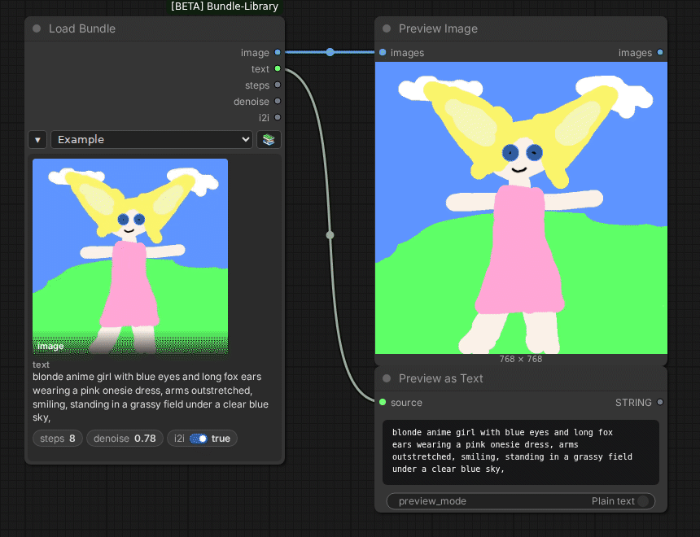700x537 pixels.
Task: Select the bundle image thumbnail in Load Bundle
Action: coord(130,256)
